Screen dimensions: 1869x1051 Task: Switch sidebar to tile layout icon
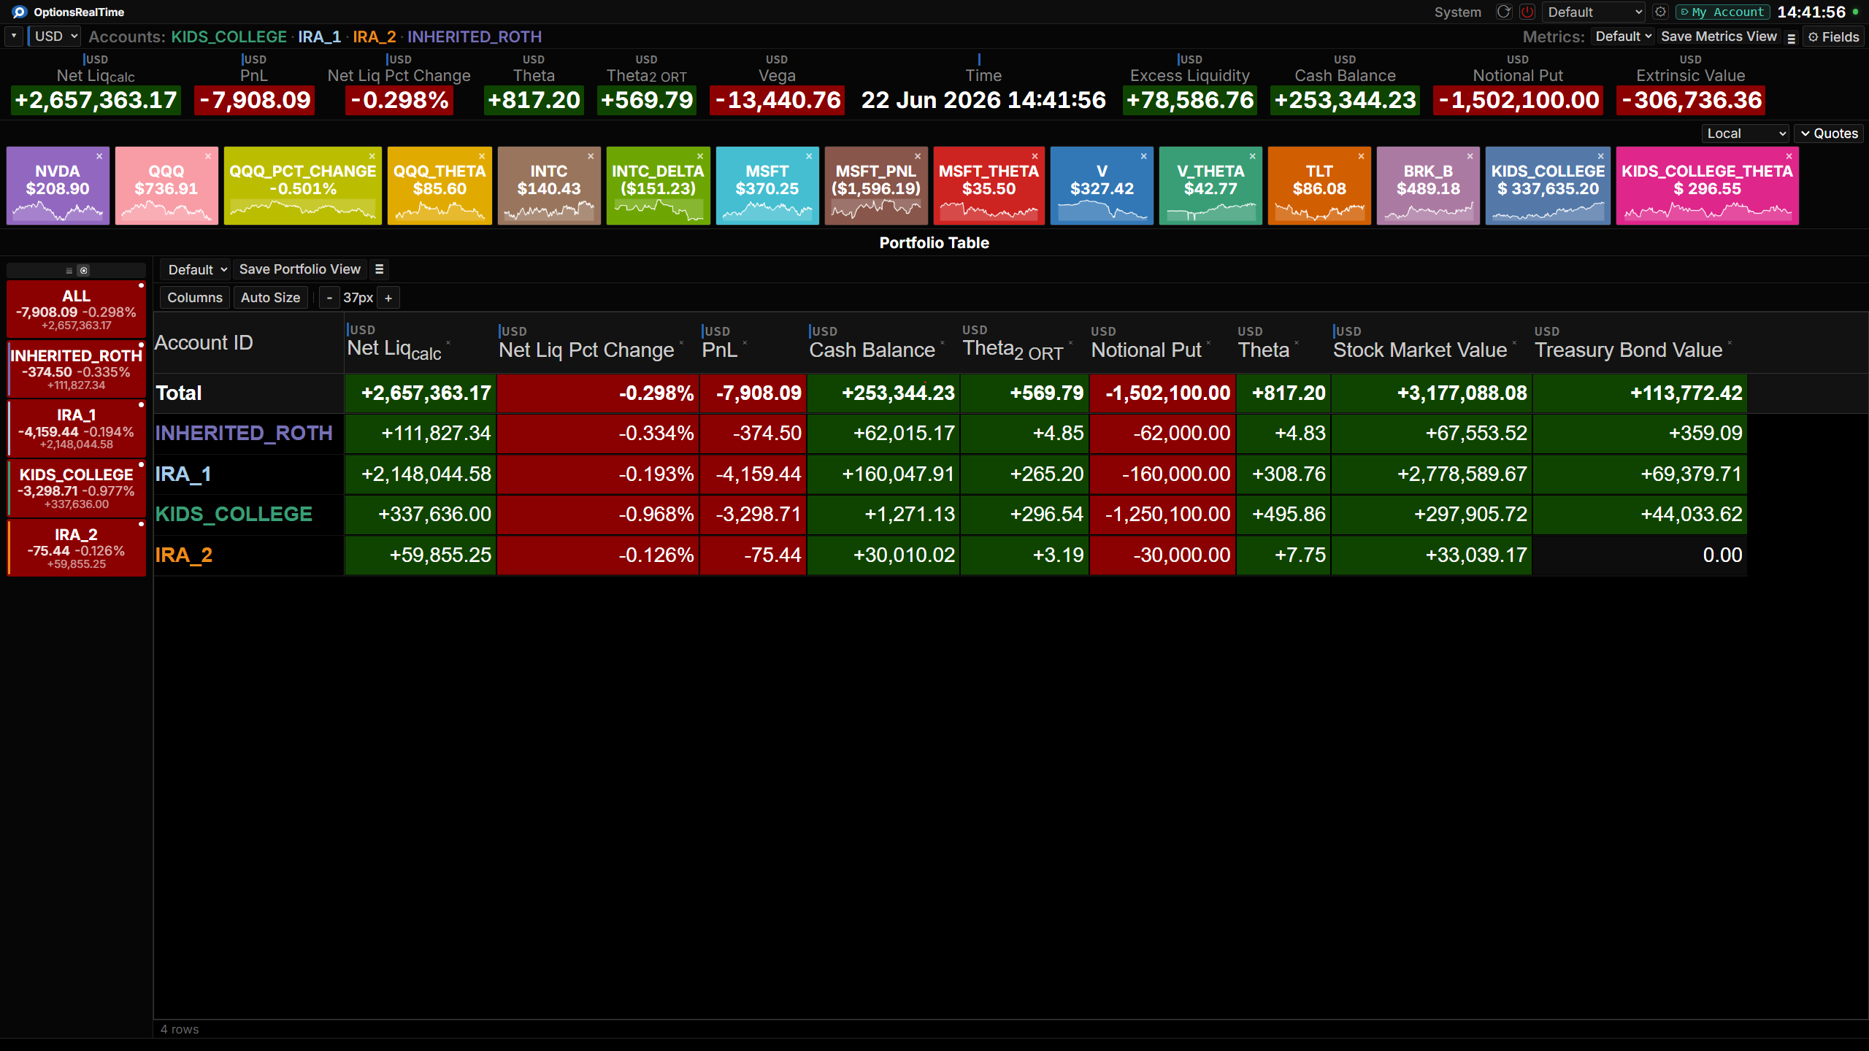pos(84,270)
